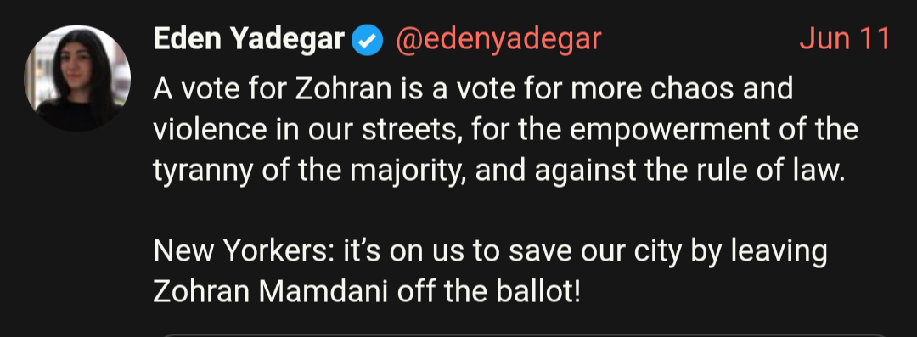Open Eden Yadegar's profile picture

[x=77, y=78]
